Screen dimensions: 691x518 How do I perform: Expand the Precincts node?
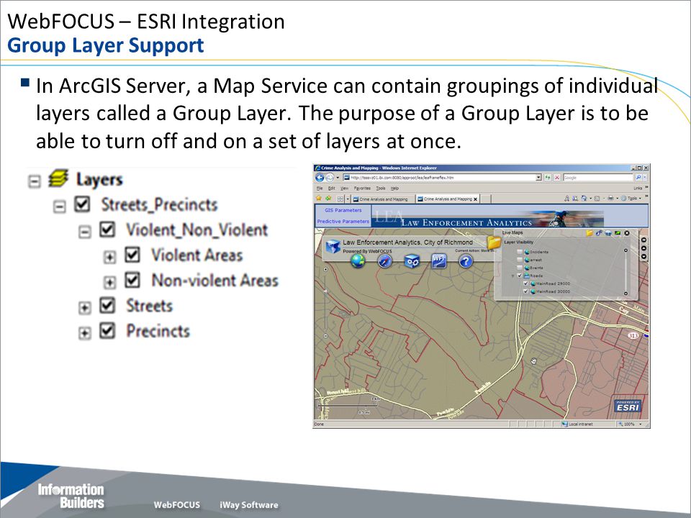(84, 333)
